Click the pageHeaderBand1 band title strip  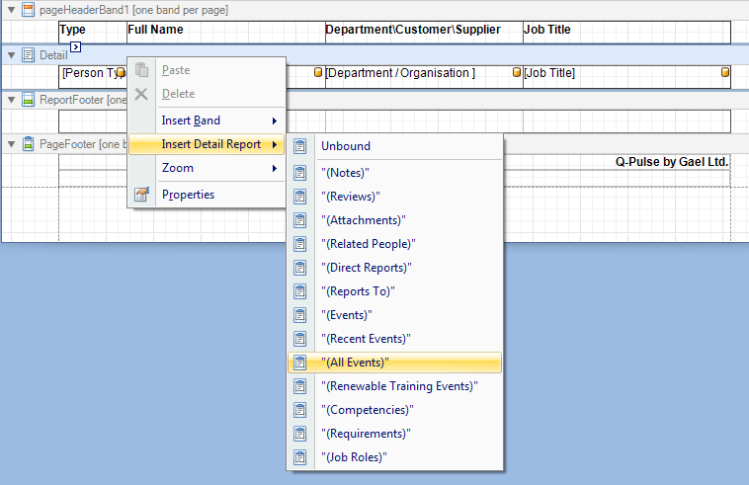[x=375, y=10]
